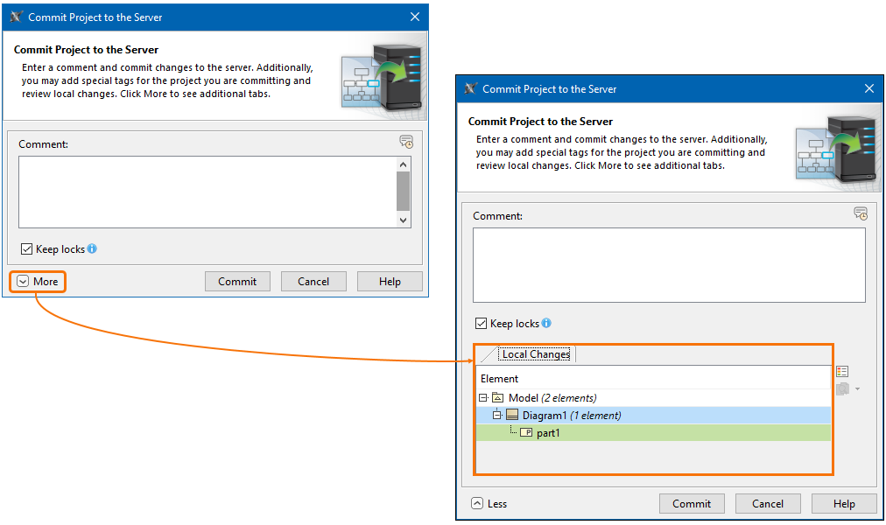This screenshot has height=525, width=886.
Task: Click scrollbar down arrow in the left dialog's comment box
Action: tap(403, 220)
